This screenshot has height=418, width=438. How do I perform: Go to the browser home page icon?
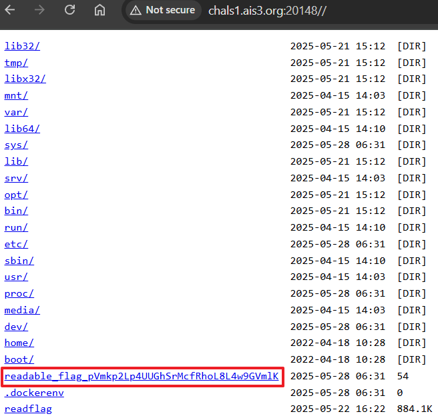99,10
